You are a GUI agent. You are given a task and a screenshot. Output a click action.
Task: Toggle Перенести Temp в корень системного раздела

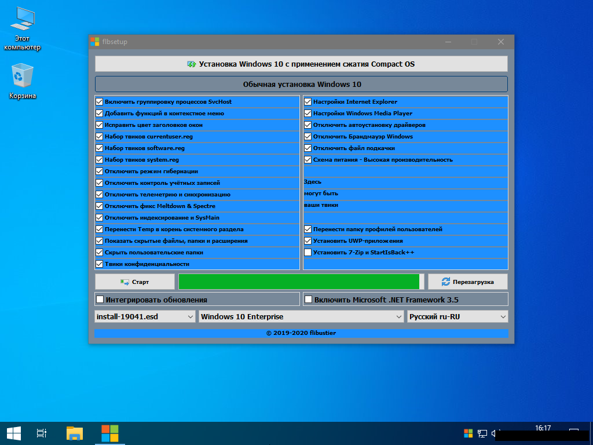(100, 229)
